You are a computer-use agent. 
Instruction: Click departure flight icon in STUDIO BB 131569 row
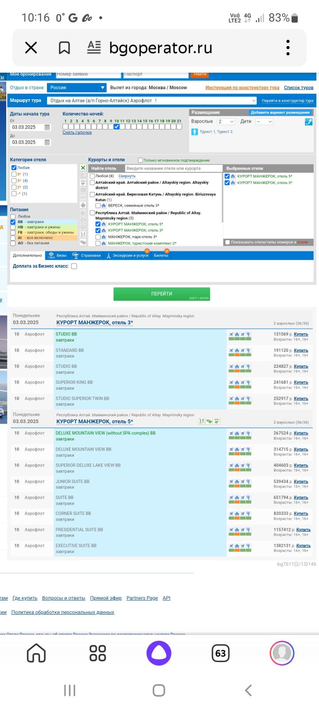231,334
